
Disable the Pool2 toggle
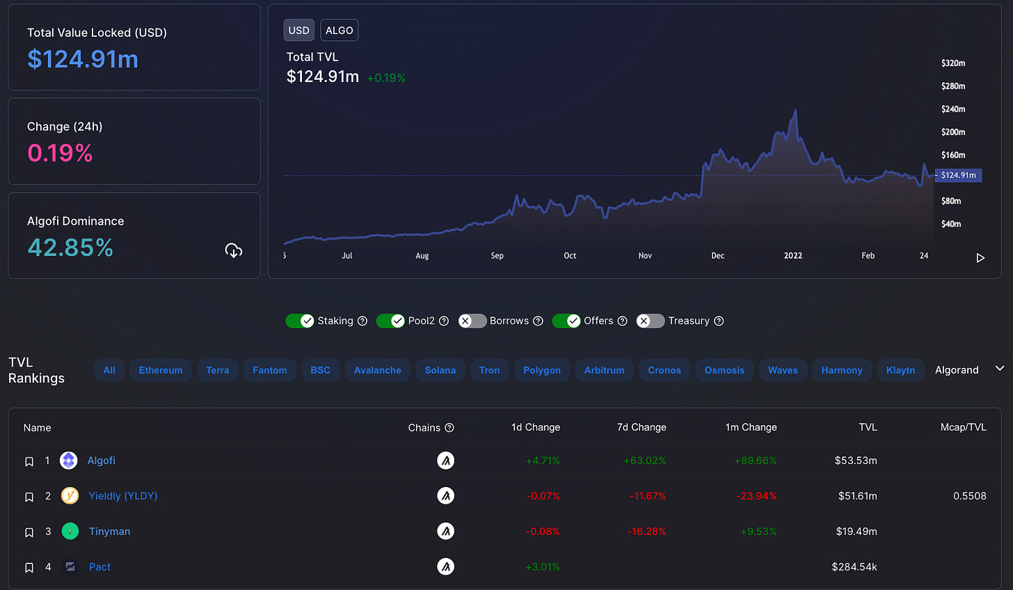click(x=390, y=321)
